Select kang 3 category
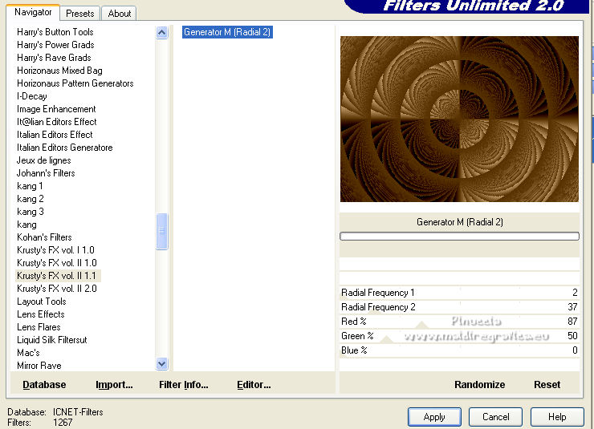Image resolution: width=594 pixels, height=429 pixels. [30, 212]
